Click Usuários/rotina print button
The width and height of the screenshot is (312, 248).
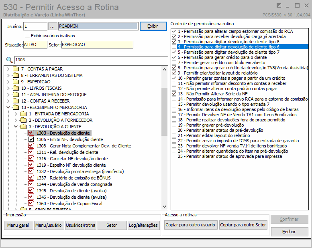click(81, 225)
